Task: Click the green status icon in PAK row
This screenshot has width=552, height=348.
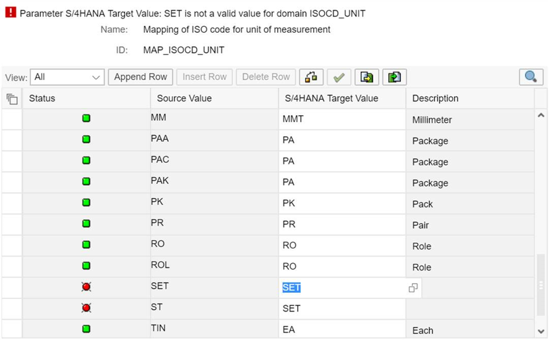Action: pyautogui.click(x=86, y=181)
